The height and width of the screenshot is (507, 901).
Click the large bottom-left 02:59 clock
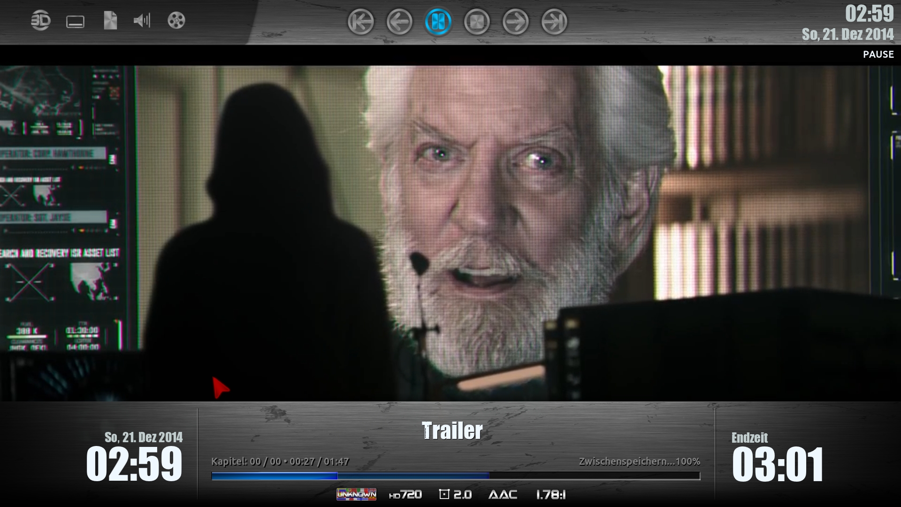click(x=134, y=464)
